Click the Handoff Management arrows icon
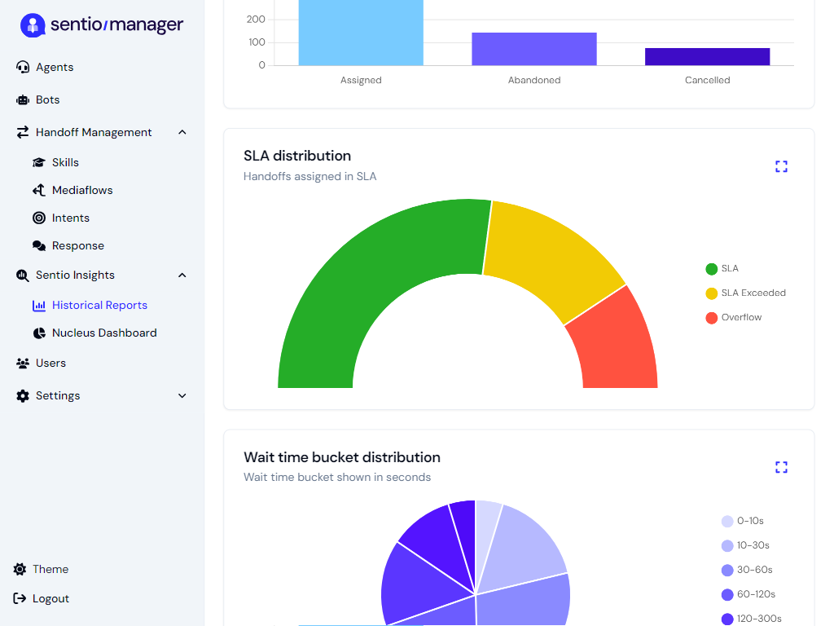The height and width of the screenshot is (626, 834). click(22, 132)
